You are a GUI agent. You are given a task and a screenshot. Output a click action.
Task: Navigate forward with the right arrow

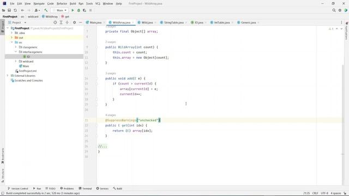[29, 10]
